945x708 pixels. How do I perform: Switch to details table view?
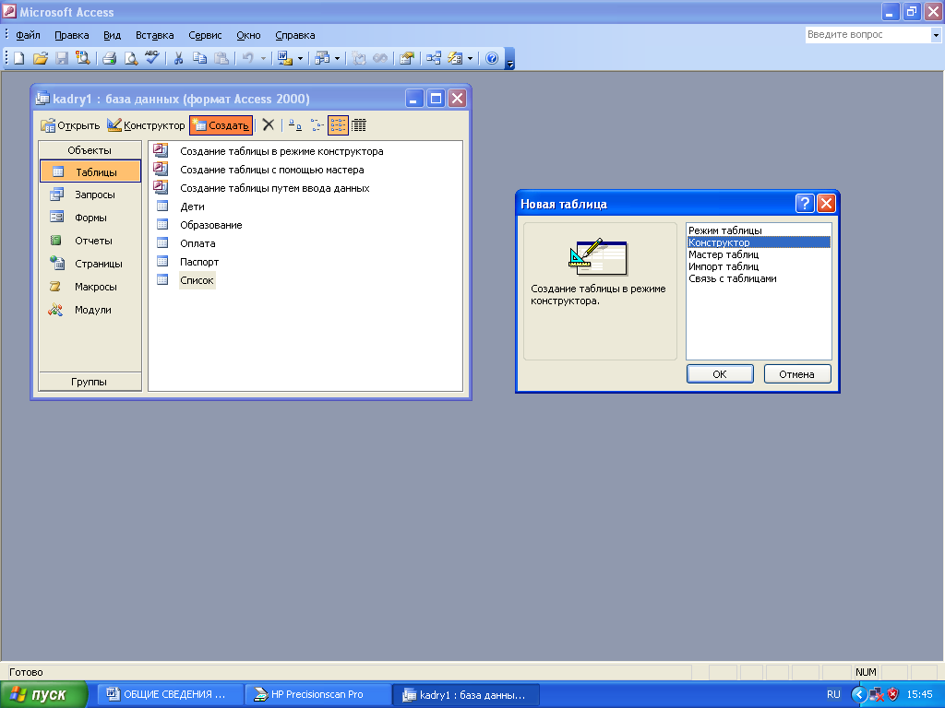pos(359,124)
